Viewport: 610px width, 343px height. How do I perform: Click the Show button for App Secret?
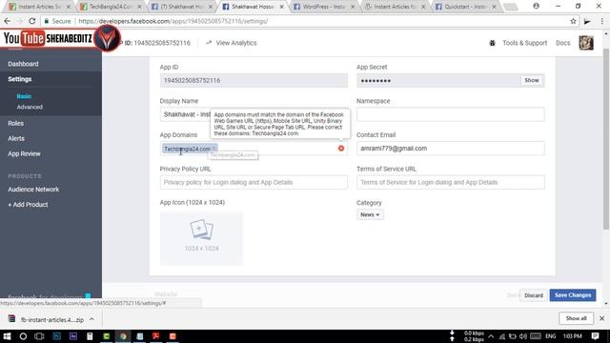(x=532, y=80)
